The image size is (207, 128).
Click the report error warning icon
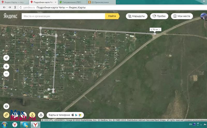tap(41, 115)
